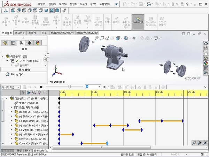The image size is (209, 157).
Task: Click the playback position slider handle
Action: click(69, 87)
